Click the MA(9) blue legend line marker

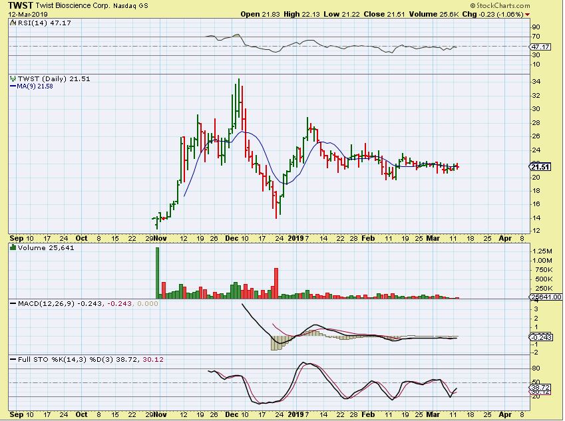point(12,86)
